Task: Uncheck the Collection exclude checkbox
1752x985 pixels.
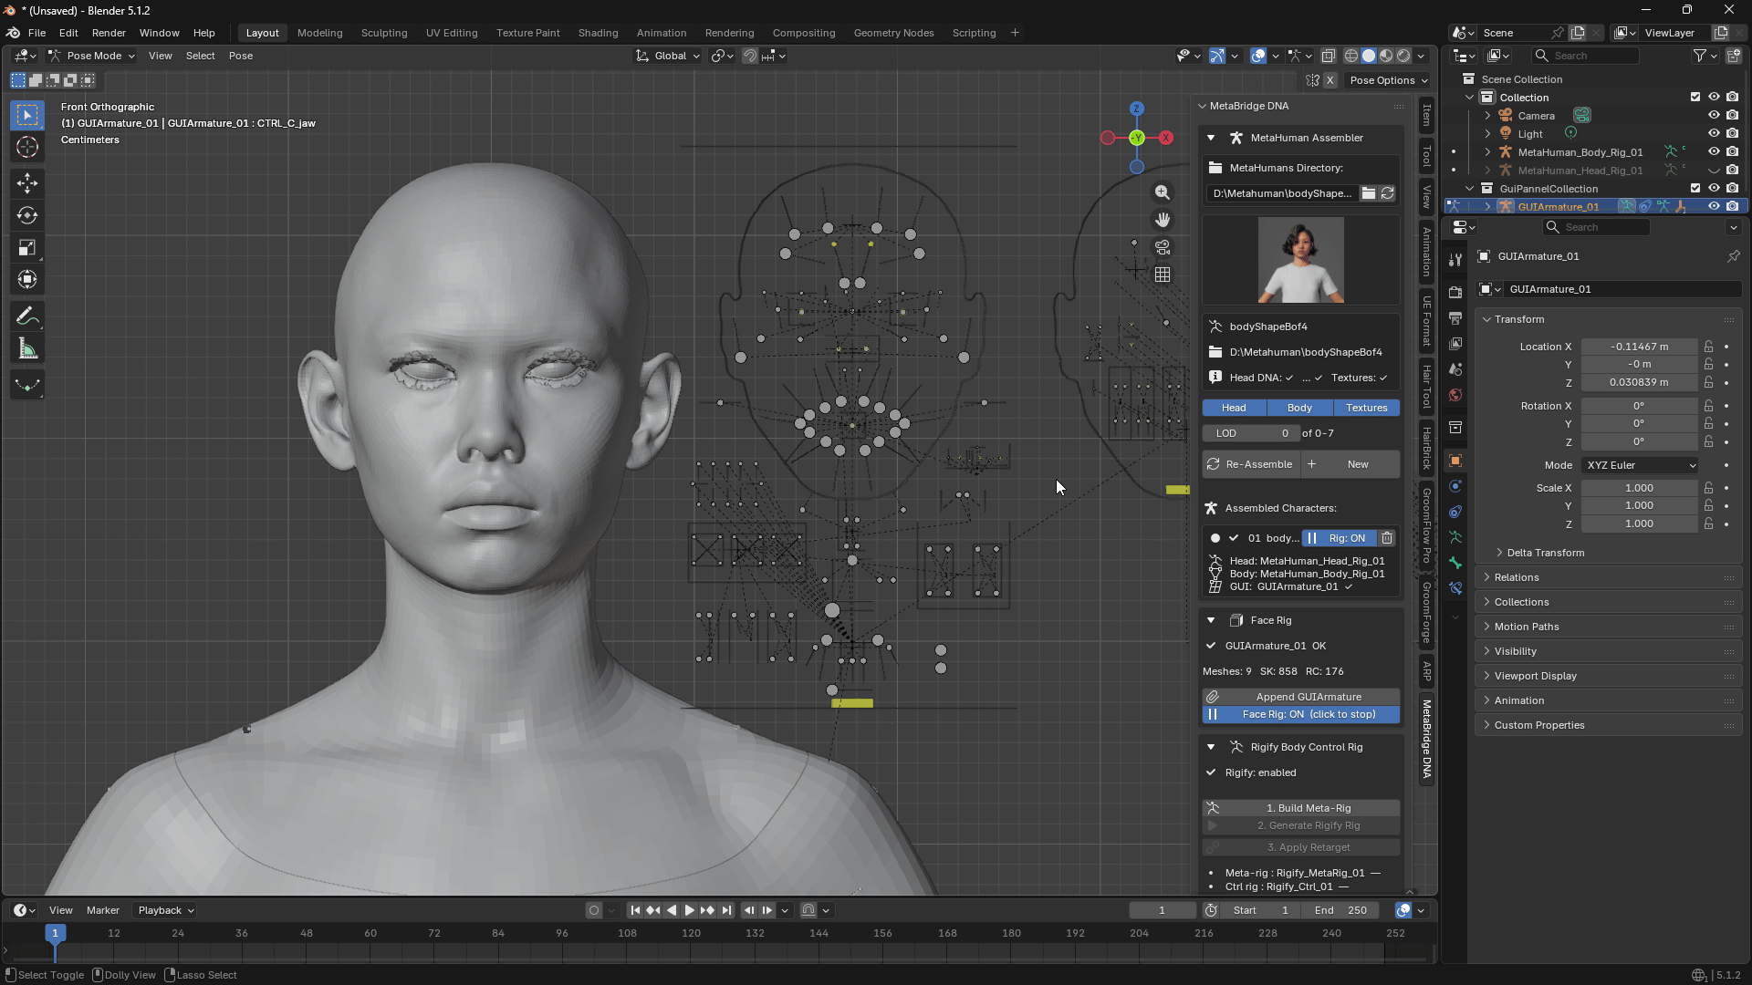Action: pyautogui.click(x=1695, y=98)
